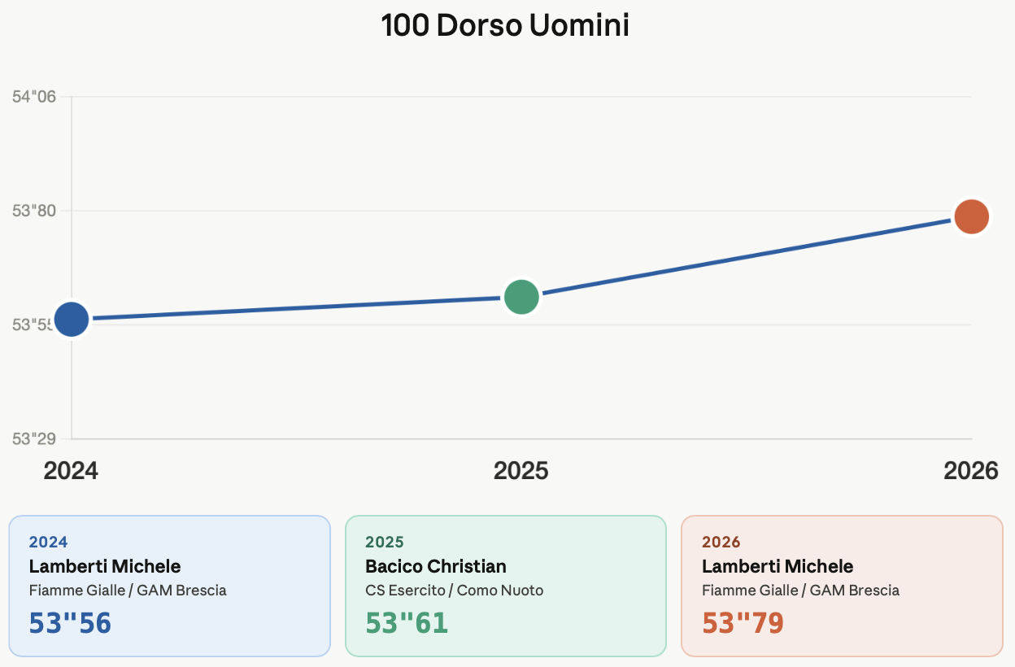Viewport: 1015px width, 667px height.
Task: Open the Bacico Christian name in green card
Action: click(436, 566)
